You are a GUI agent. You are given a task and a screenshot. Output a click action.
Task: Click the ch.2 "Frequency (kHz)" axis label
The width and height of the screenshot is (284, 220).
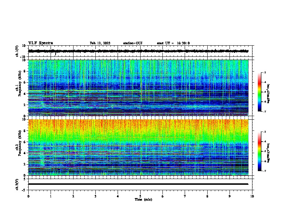pos(20,143)
